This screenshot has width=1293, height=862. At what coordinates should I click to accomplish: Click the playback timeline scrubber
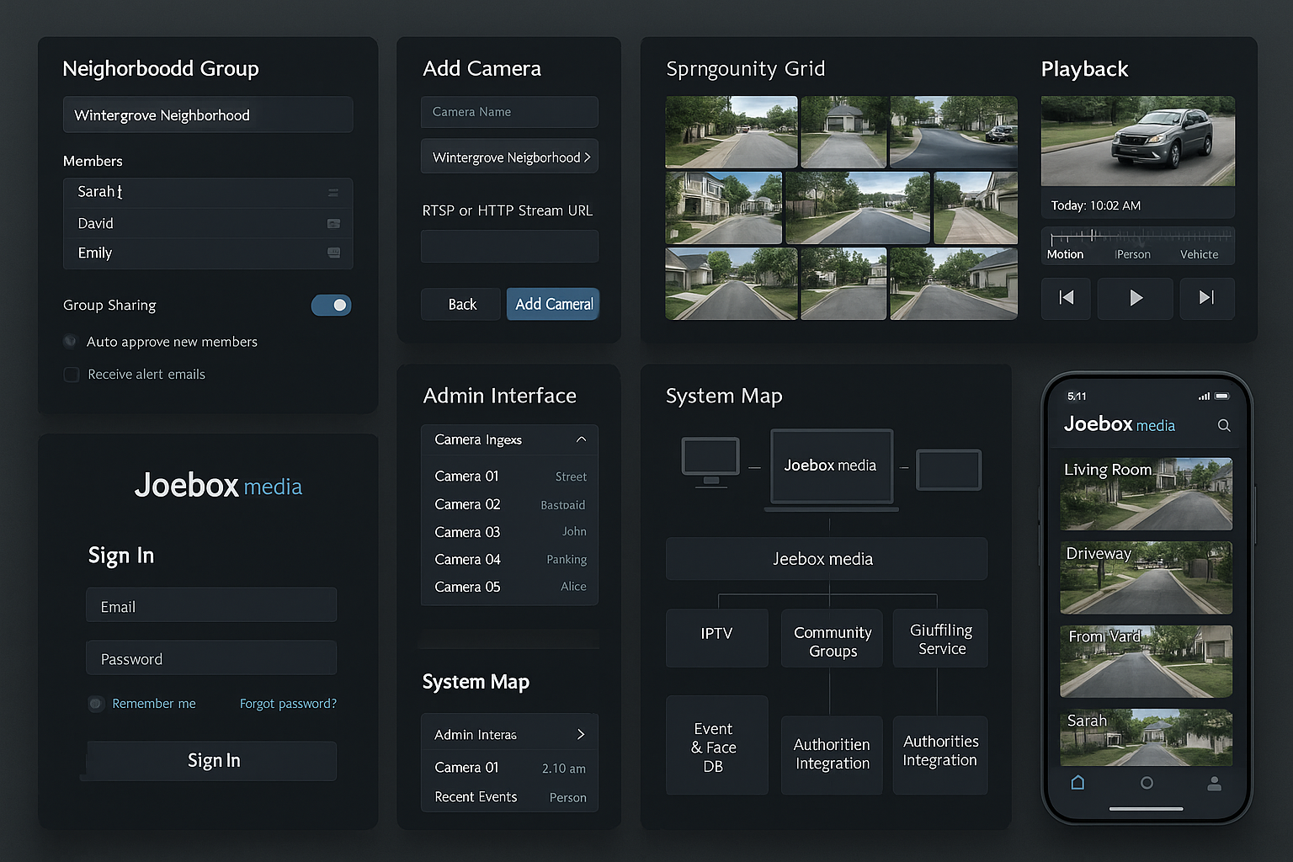tap(1136, 237)
